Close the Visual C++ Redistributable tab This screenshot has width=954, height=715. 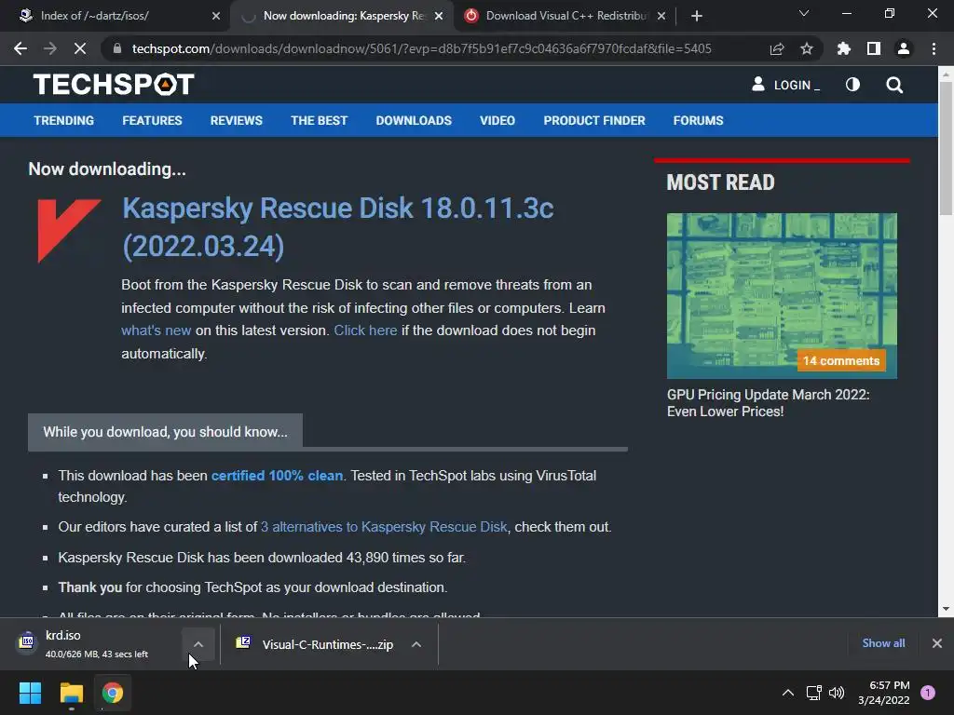[x=661, y=17]
